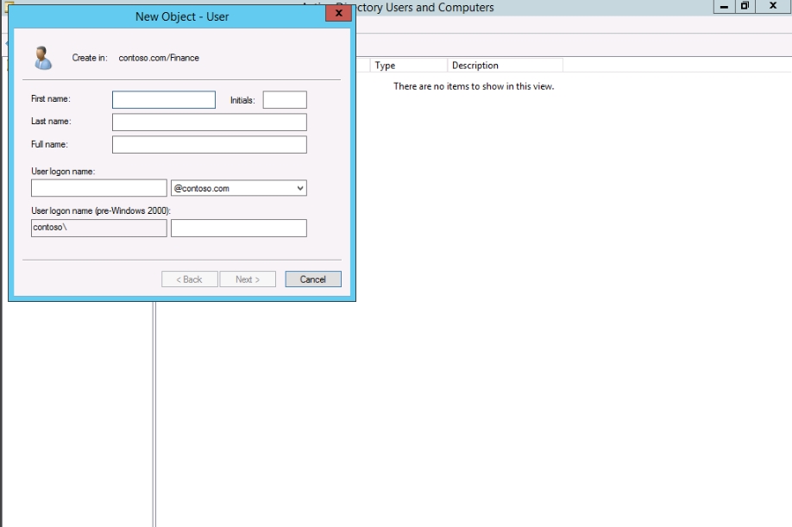Click the New Object - User title bar
The image size is (792, 527).
[182, 16]
